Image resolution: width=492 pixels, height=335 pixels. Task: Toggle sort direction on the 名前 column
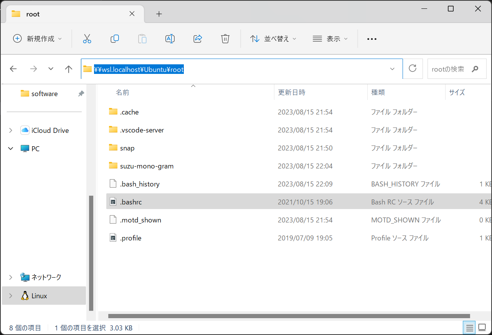(122, 92)
